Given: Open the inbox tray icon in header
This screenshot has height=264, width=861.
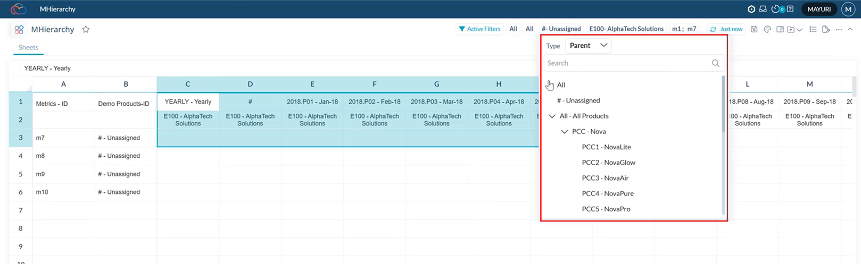Looking at the screenshot, I should click(763, 9).
